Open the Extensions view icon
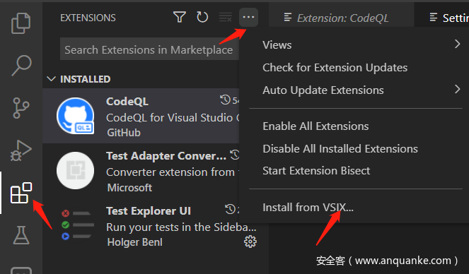Screen dimensions: 469x274 pyautogui.click(x=21, y=193)
